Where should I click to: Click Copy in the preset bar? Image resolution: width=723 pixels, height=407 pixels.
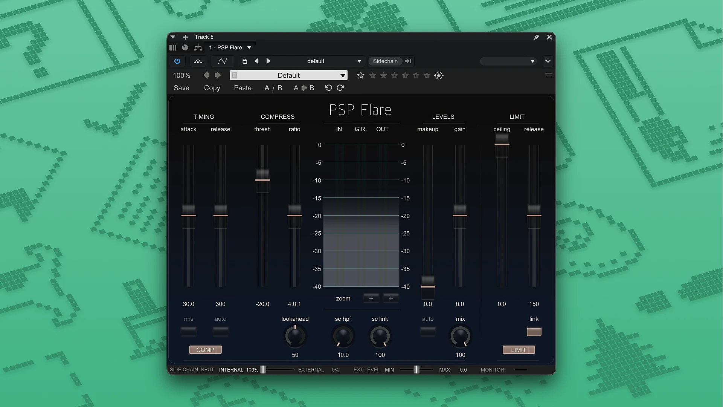(x=212, y=88)
